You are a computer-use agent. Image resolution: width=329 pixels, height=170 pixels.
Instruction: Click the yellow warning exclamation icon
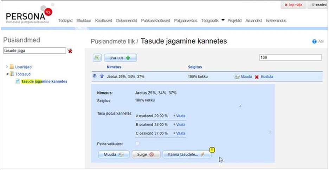[212, 150]
